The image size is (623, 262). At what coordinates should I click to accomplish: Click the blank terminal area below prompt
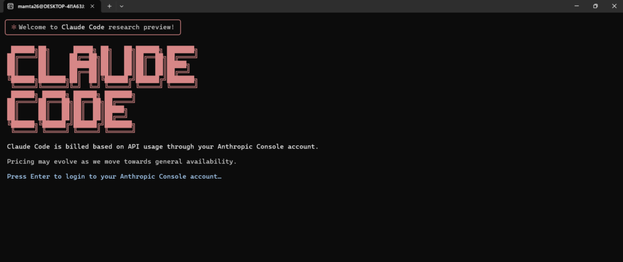(304, 225)
